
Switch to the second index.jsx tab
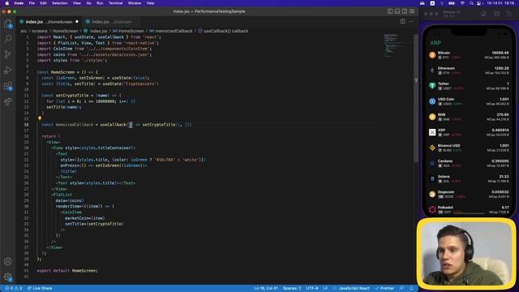pyautogui.click(x=111, y=22)
